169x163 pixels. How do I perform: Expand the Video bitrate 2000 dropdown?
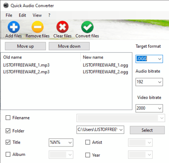pyautogui.click(x=160, y=108)
